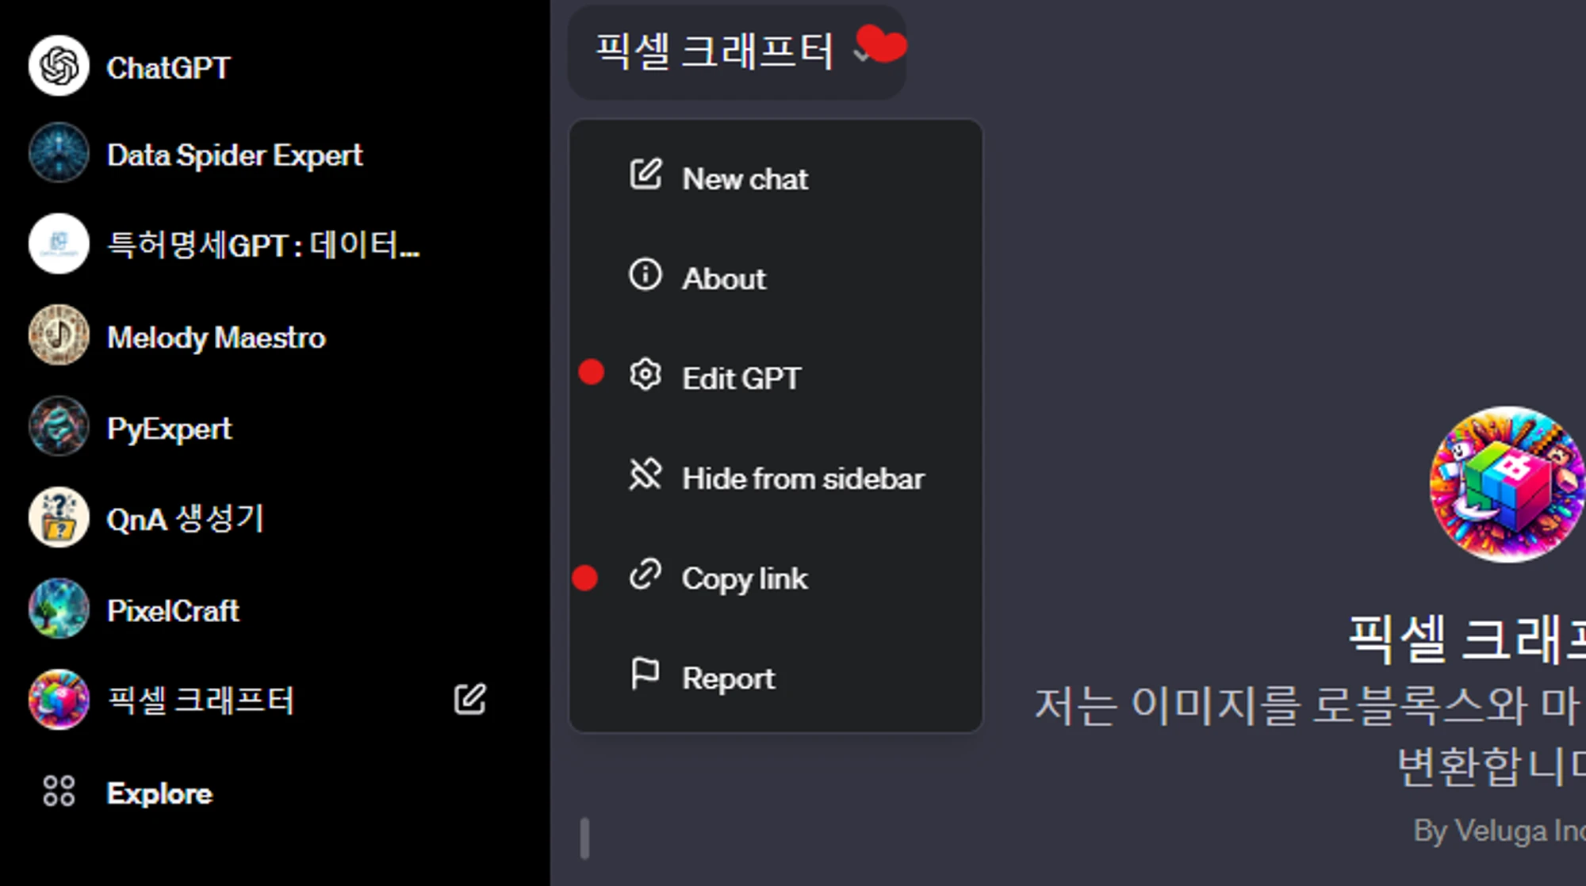
Task: Click the PixelCraft avatar icon
Action: (59, 609)
